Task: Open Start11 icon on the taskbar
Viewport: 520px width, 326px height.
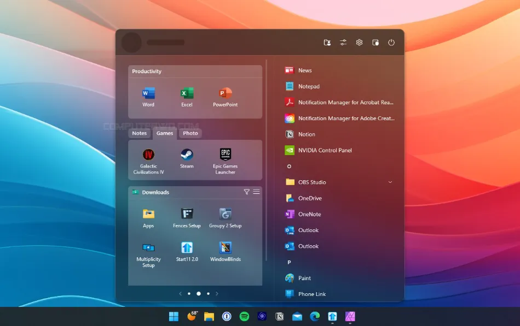Action: (x=332, y=316)
